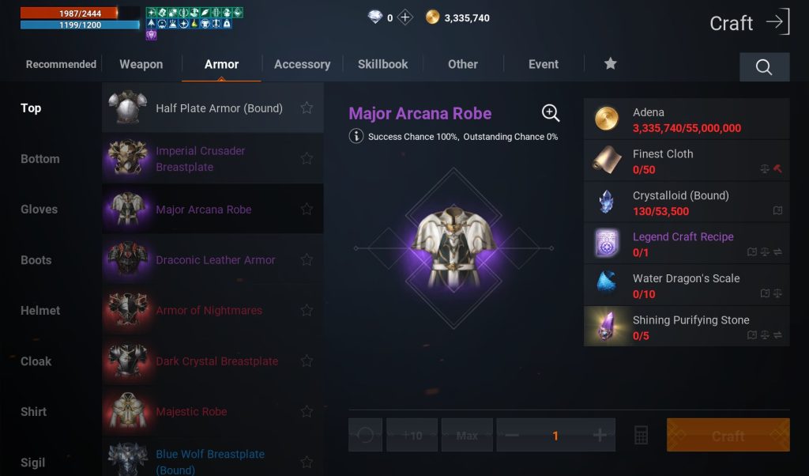Decrease craft quantity with minus button

(x=512, y=435)
